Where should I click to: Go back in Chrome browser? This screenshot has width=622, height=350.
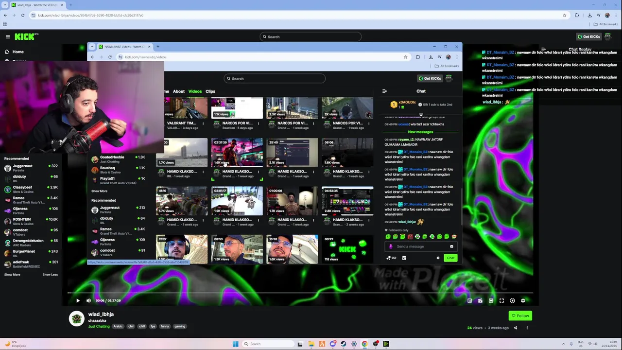5,15
